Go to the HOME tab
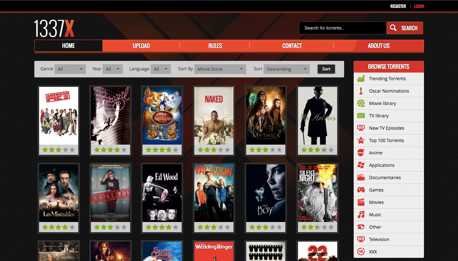 pos(68,46)
